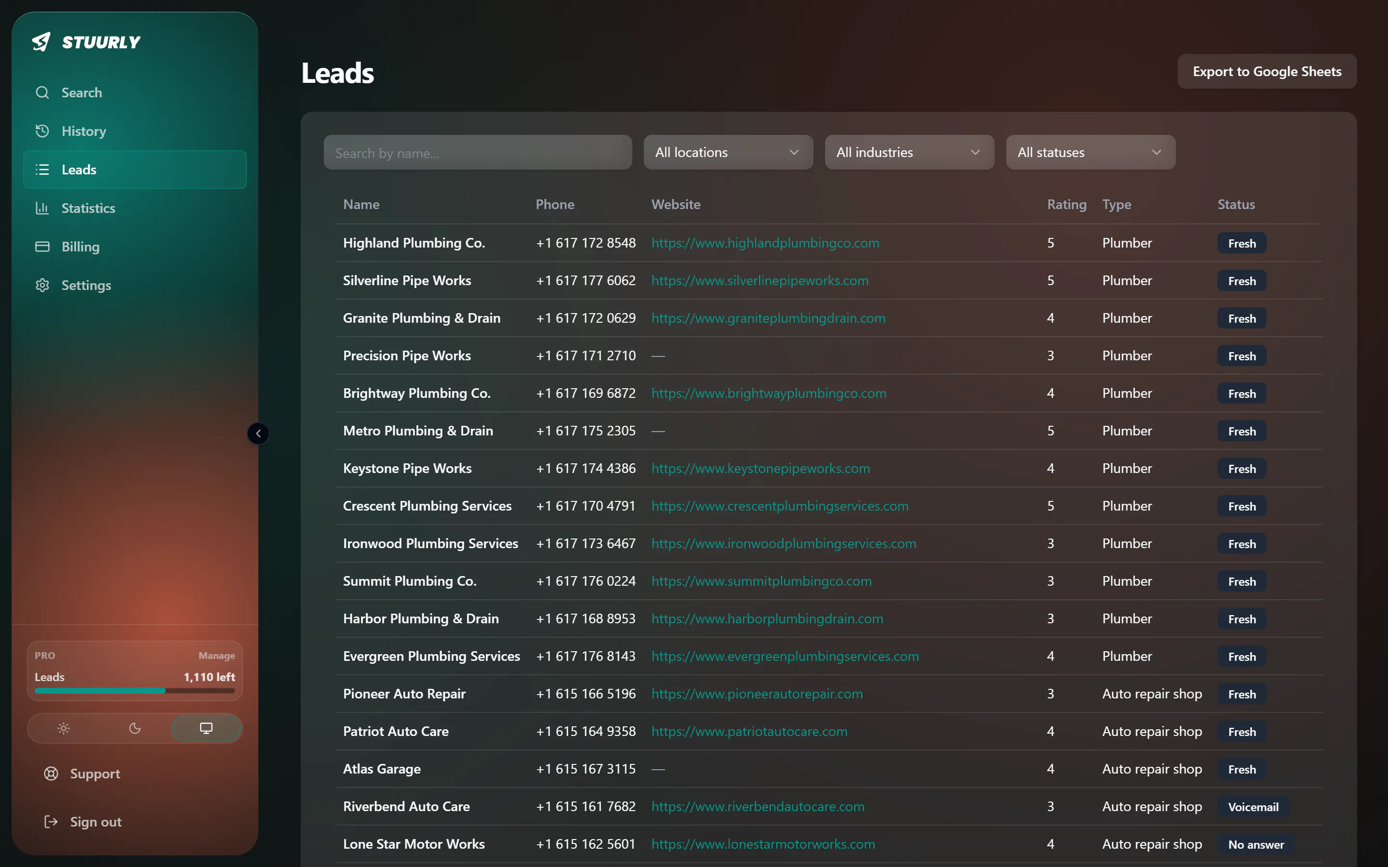Click the Search magnifier icon in sidebar
1388x867 pixels.
click(x=42, y=92)
